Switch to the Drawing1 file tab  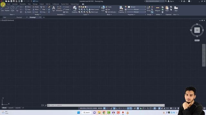point(19,17)
